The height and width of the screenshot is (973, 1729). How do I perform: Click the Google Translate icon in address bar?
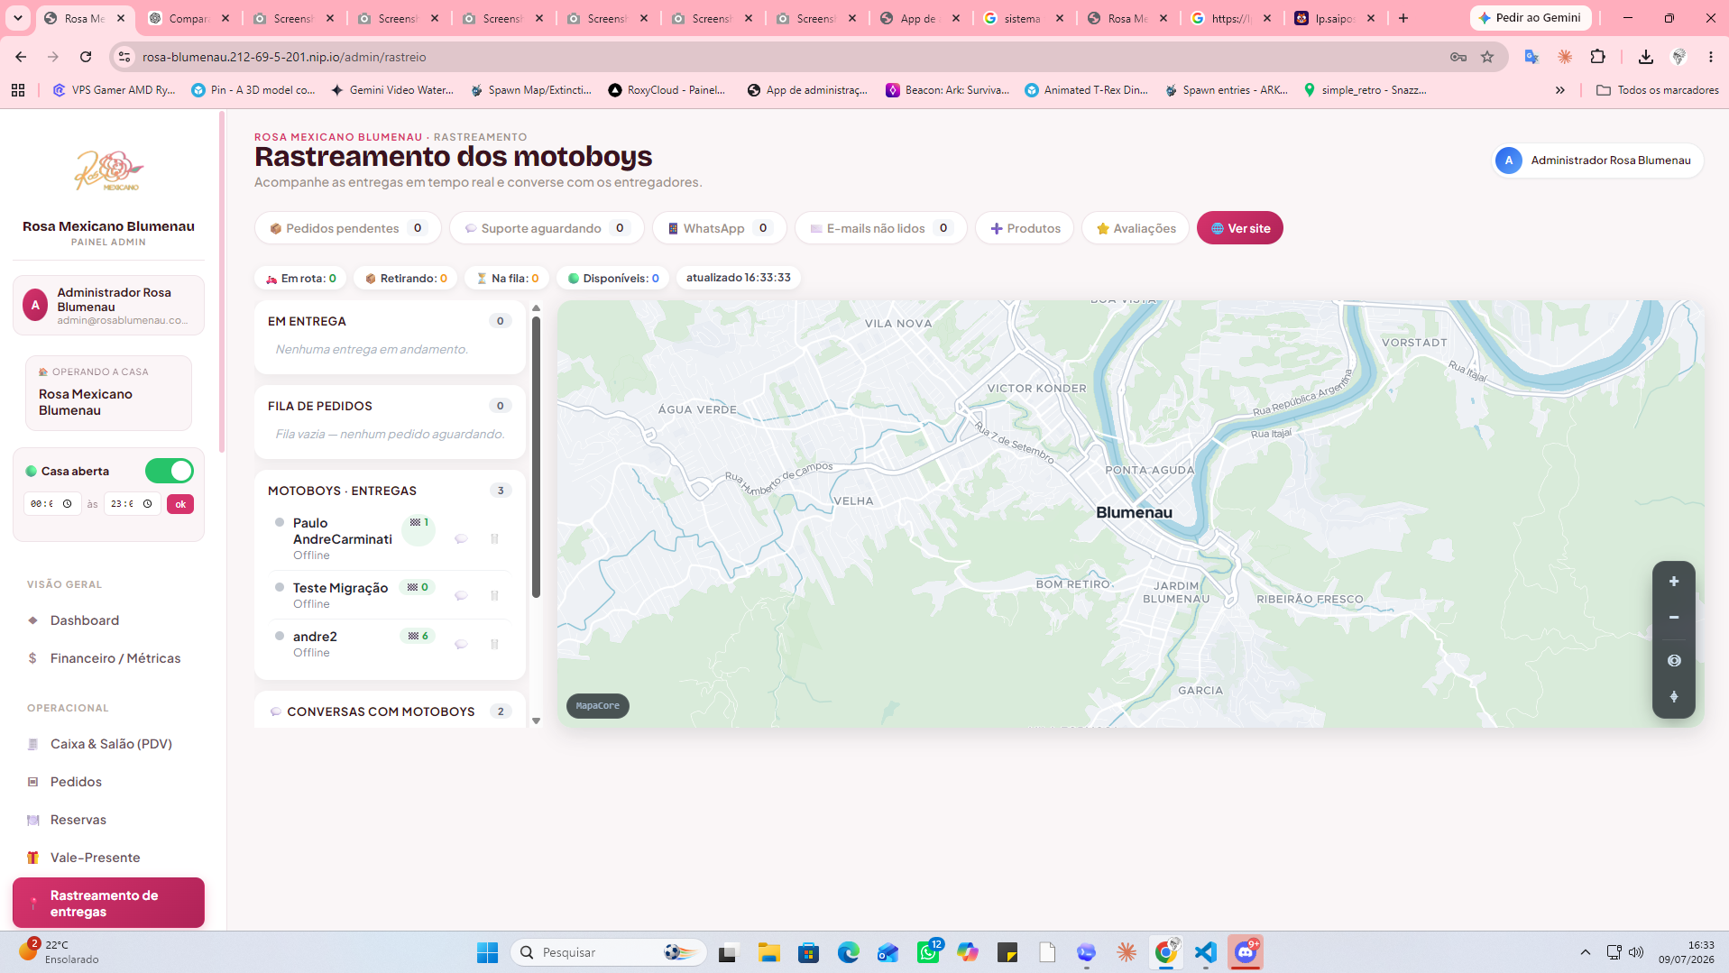(1531, 57)
